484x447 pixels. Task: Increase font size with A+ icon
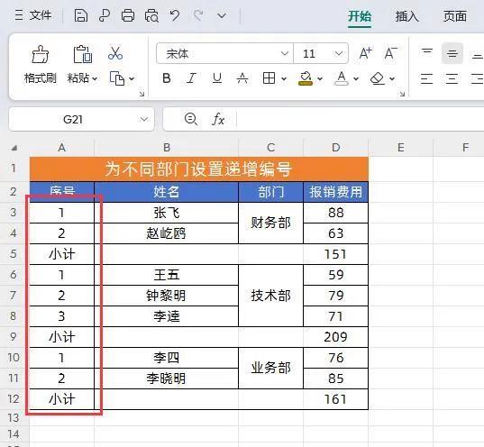coord(366,53)
